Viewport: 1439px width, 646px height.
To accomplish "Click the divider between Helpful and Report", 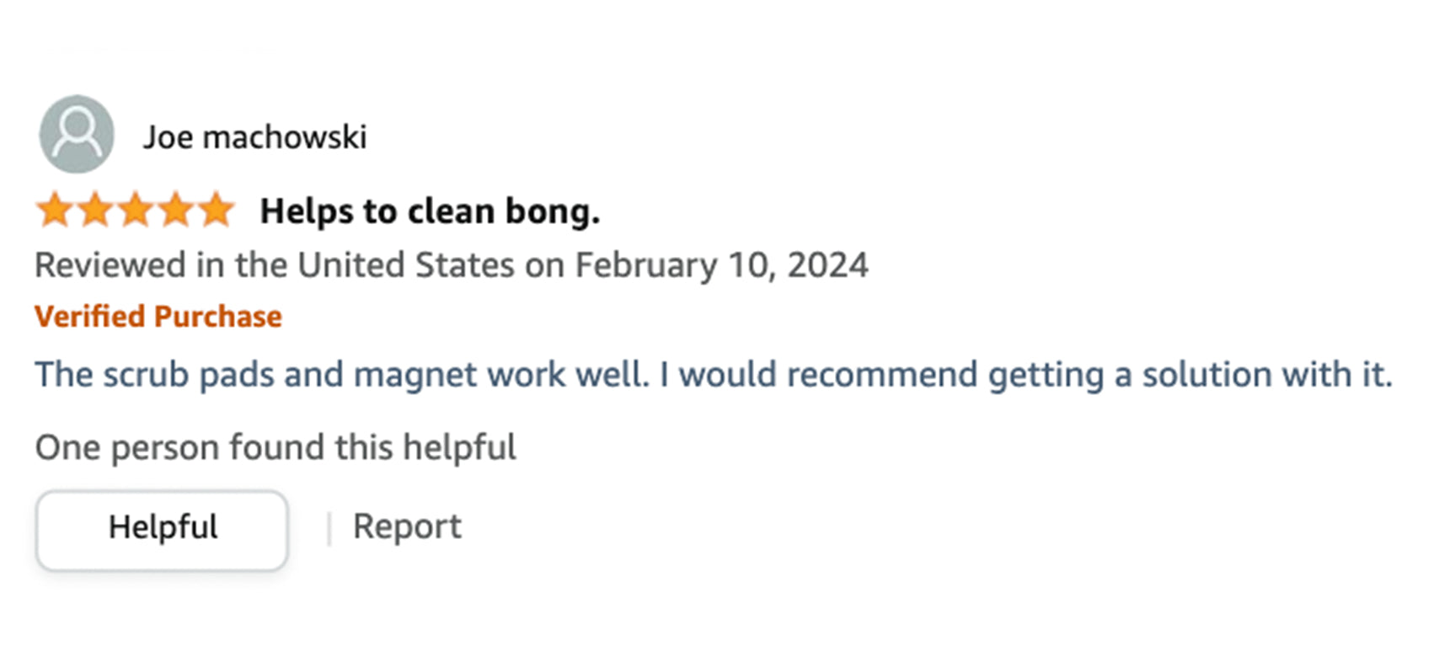I will tap(329, 529).
